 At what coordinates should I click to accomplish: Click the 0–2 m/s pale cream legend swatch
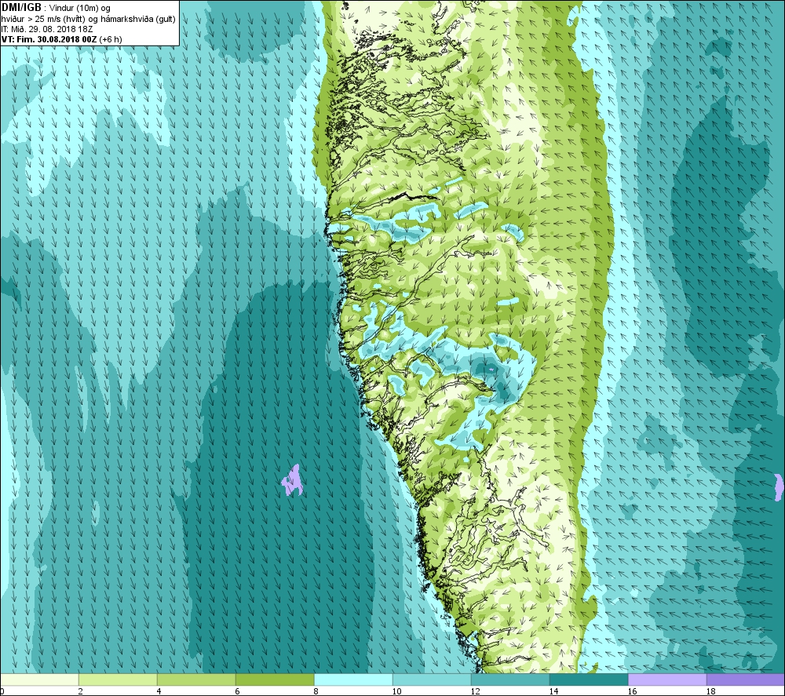[39, 680]
